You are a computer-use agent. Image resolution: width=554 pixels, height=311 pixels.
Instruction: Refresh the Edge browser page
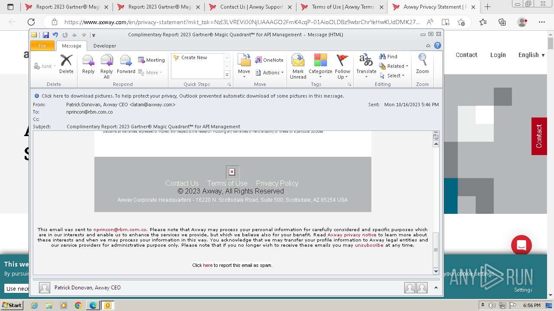tap(31, 22)
